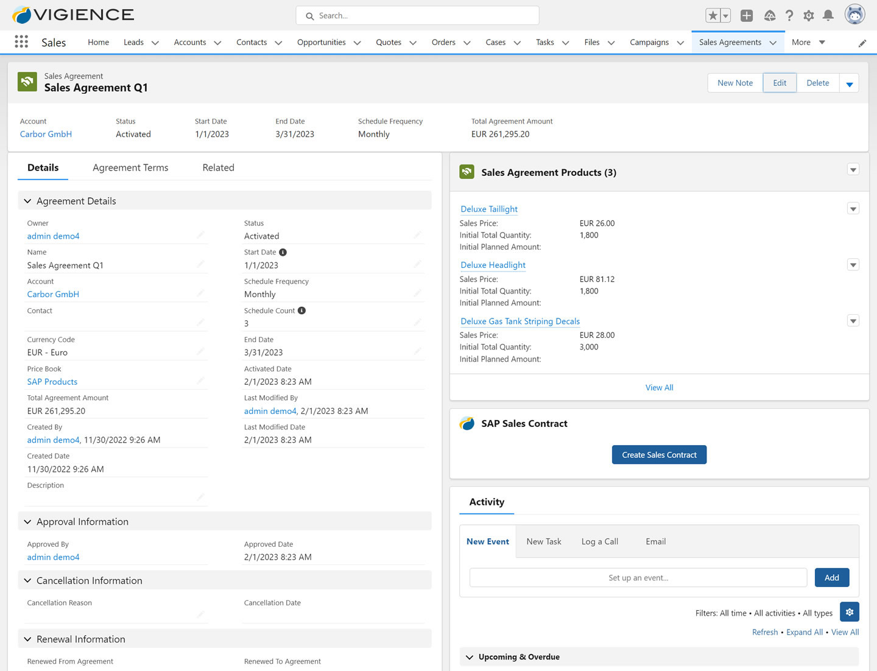Viewport: 877px width, 671px height.
Task: Open the Sales Agreement Products panel menu
Action: (853, 170)
